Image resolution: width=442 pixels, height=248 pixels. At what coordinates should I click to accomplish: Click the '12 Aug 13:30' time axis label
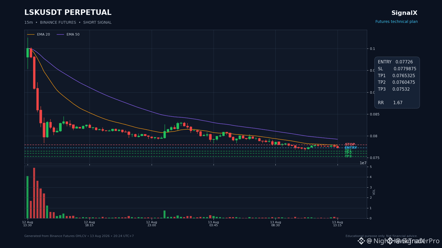[x=27, y=224]
